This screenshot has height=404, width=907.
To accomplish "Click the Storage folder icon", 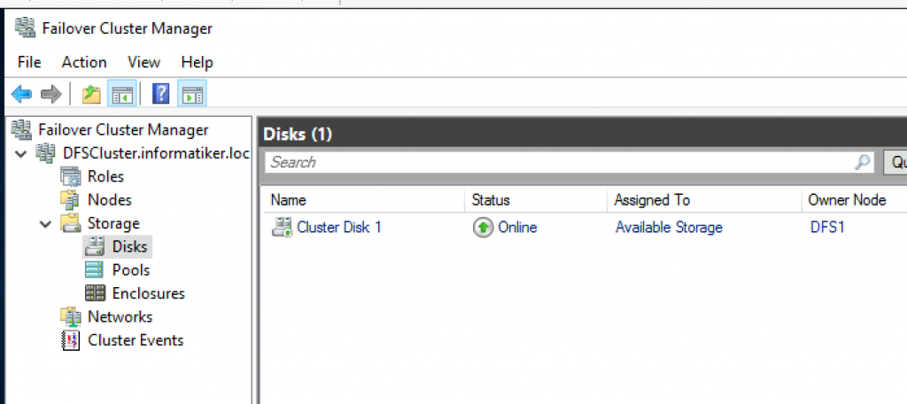I will coord(71,223).
